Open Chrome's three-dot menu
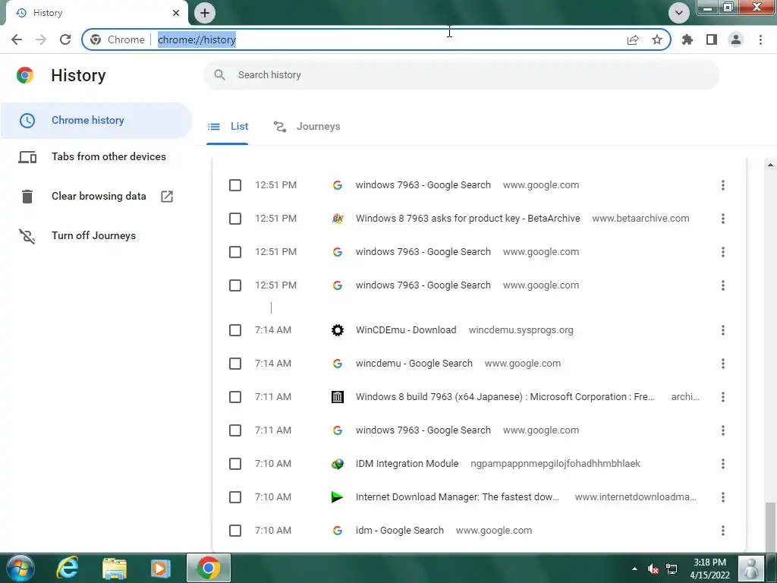Image resolution: width=777 pixels, height=583 pixels. (x=760, y=39)
